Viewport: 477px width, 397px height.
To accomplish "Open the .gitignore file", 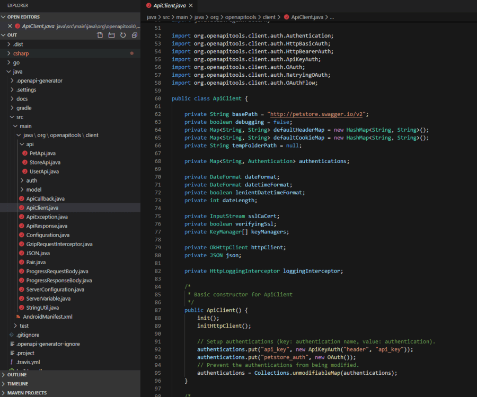I will pyautogui.click(x=28, y=335).
